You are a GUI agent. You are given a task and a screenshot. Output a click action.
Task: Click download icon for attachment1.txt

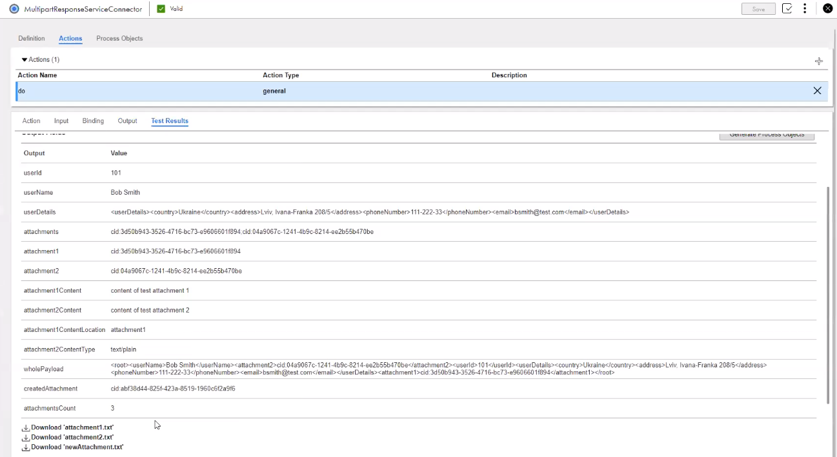point(26,428)
